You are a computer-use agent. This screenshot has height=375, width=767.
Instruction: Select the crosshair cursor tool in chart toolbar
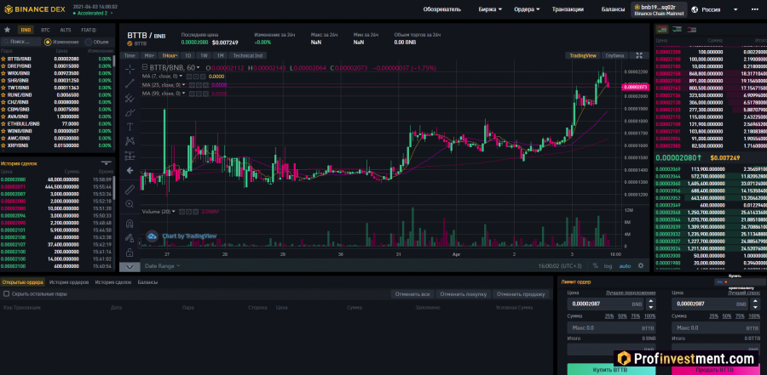[130, 68]
